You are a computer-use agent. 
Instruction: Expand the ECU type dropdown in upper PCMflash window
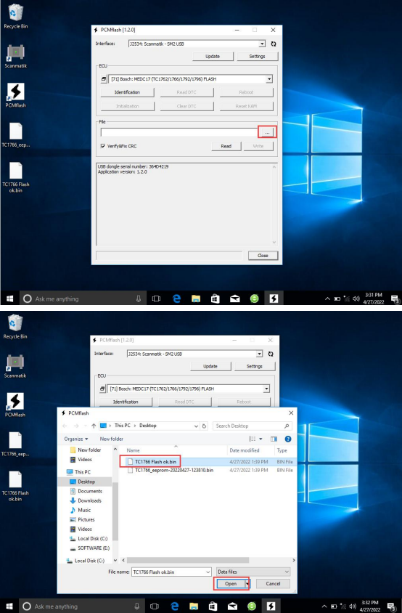tap(268, 79)
